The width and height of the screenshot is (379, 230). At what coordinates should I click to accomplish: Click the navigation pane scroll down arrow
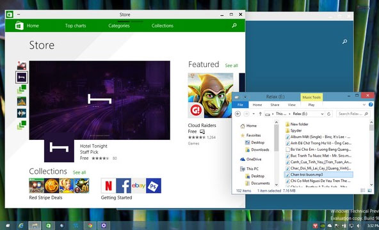click(x=277, y=185)
